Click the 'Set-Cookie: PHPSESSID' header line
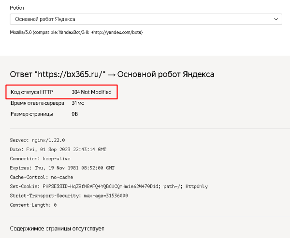290x238 pixels. 109,186
